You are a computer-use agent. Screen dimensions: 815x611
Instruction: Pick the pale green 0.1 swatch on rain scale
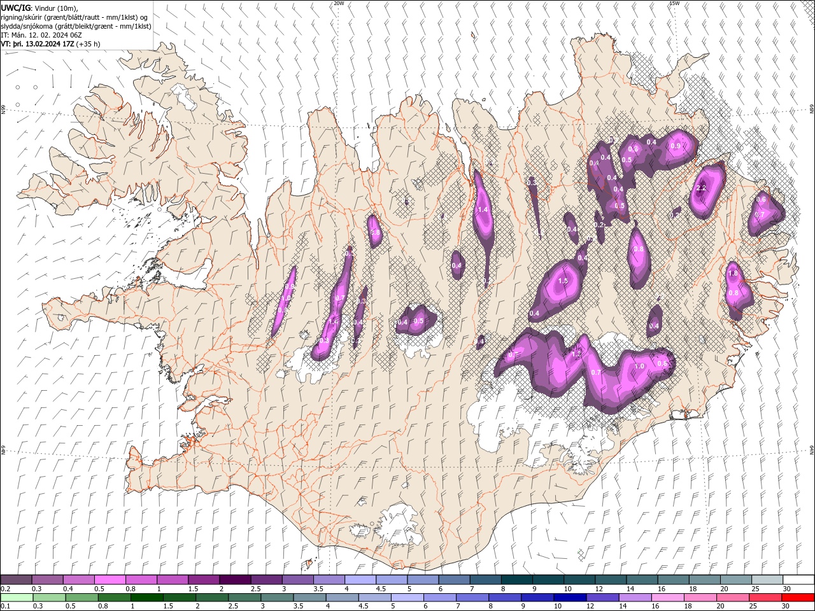coord(17,598)
